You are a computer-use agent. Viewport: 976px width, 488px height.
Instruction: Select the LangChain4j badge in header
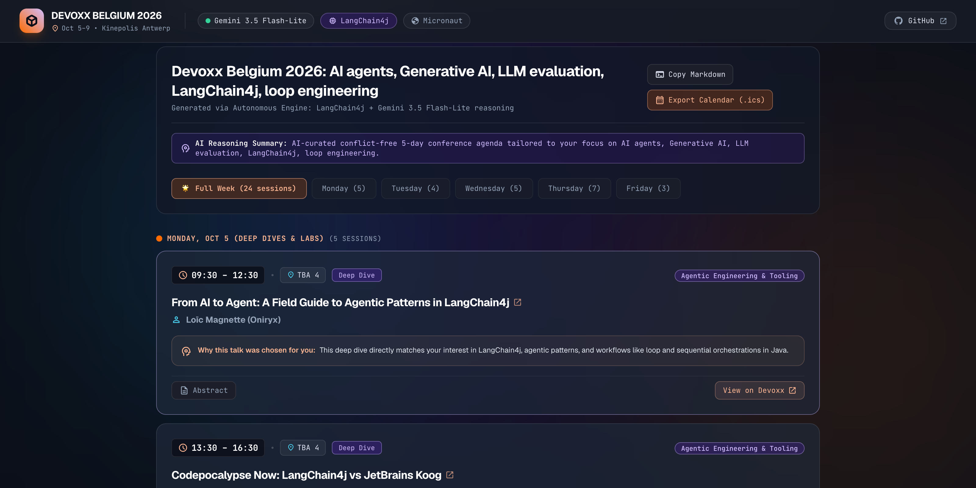pos(358,21)
